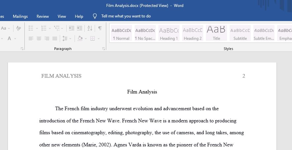Viewport: 292px width, 150px height.
Task: Click the Clear All Formatting icon
Action: [x=18, y=28]
